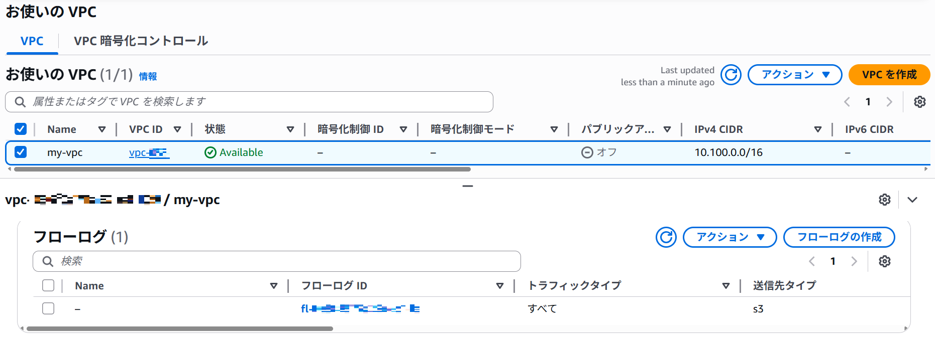Toggle select-all VPCs header checkbox
935x338 pixels.
21,129
